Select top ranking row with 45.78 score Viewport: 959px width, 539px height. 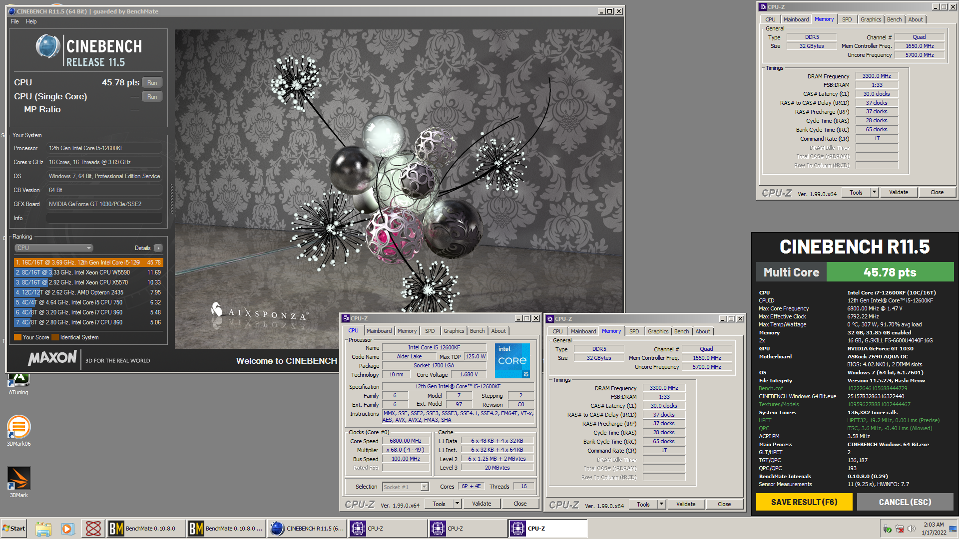88,263
